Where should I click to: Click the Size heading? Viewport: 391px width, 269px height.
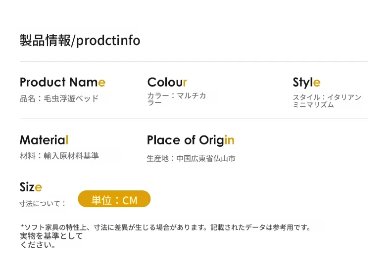(31, 187)
